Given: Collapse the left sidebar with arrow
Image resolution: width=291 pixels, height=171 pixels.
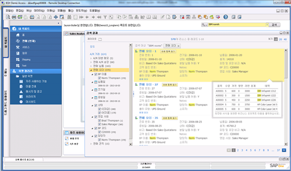Looking at the screenshot, I should [x=58, y=23].
